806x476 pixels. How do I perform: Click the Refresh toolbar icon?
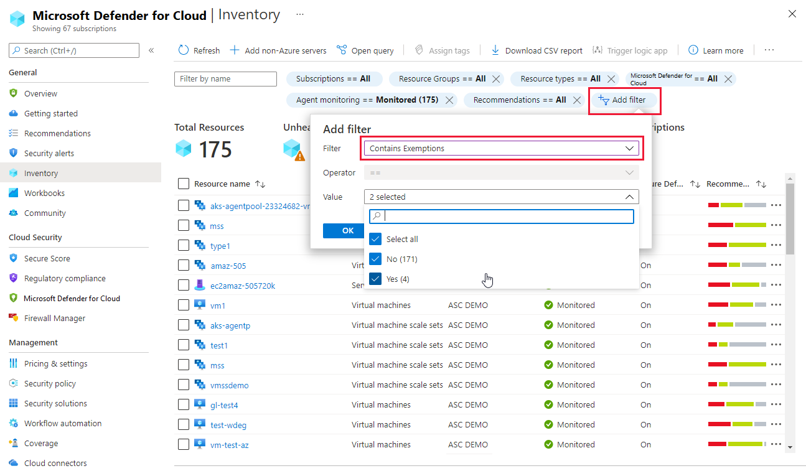[x=184, y=50]
